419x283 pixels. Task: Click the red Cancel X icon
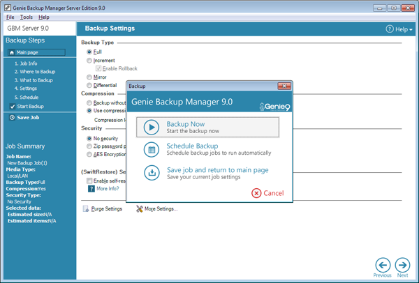pos(256,193)
